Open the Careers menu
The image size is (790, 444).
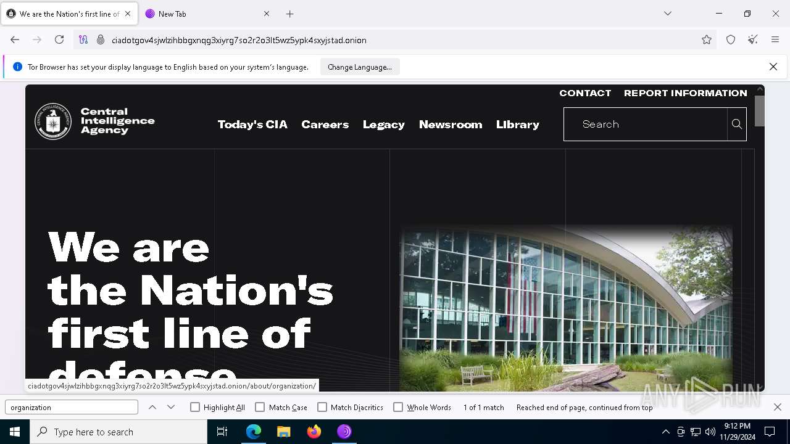tap(325, 124)
